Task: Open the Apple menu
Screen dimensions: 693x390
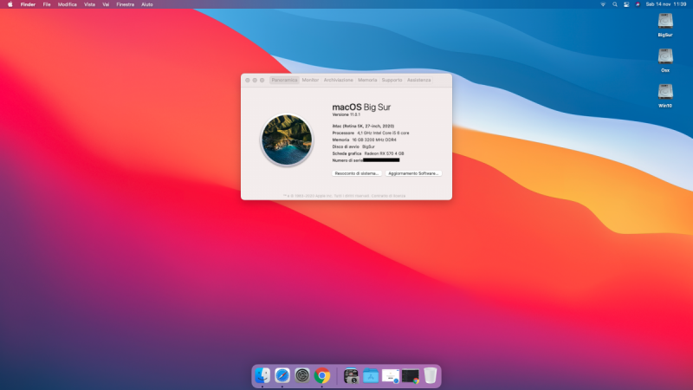Action: point(10,4)
